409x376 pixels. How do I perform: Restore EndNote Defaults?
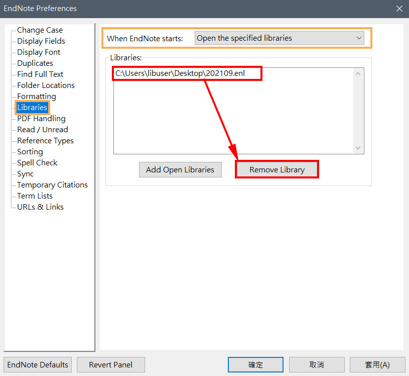pyautogui.click(x=38, y=364)
